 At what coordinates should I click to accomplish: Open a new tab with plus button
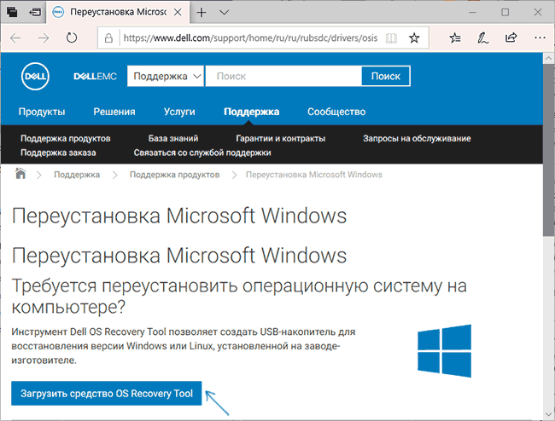click(x=202, y=13)
